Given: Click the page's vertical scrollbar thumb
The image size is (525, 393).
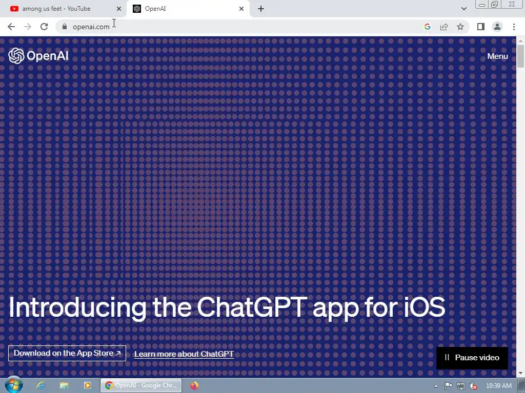Looking at the screenshot, I should pos(521,56).
